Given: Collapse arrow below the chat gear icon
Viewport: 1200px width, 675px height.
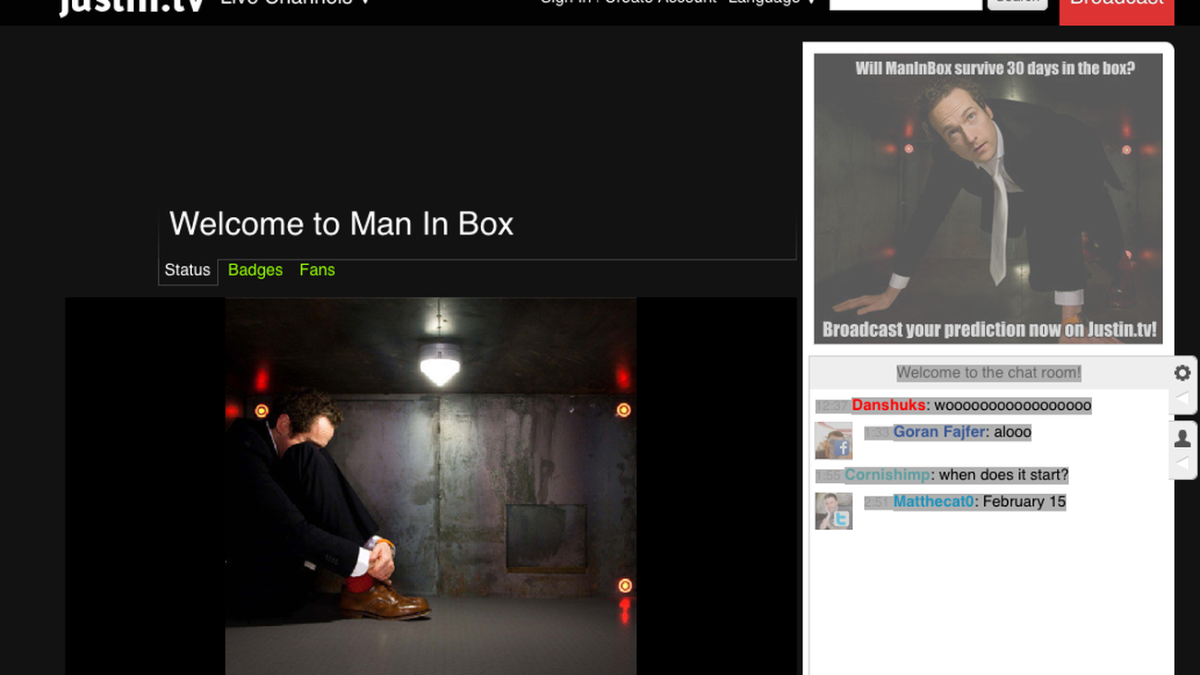Looking at the screenshot, I should pyautogui.click(x=1182, y=399).
